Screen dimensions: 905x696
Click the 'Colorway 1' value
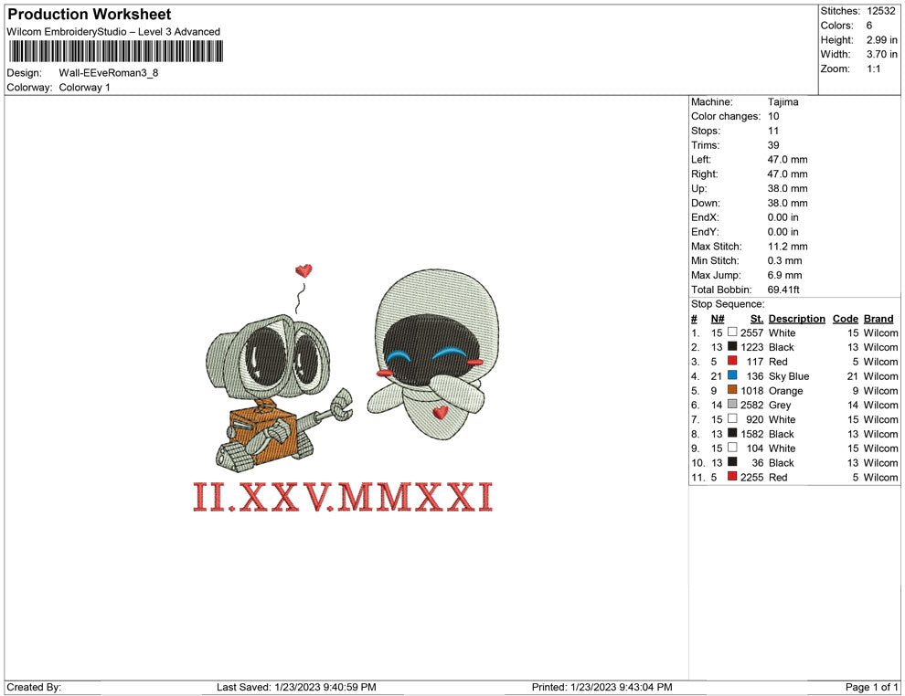pos(84,87)
